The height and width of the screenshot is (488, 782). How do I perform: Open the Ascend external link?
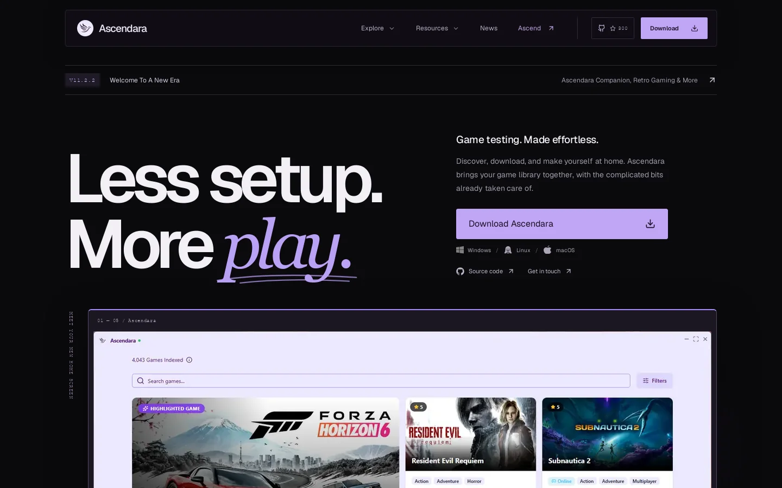536,28
